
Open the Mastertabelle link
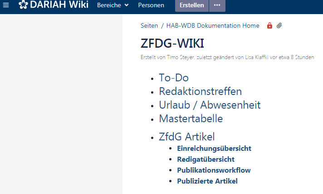pyautogui.click(x=191, y=119)
